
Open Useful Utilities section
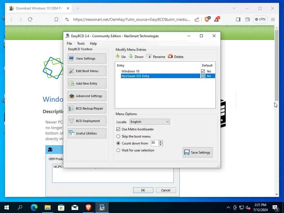[x=87, y=133]
